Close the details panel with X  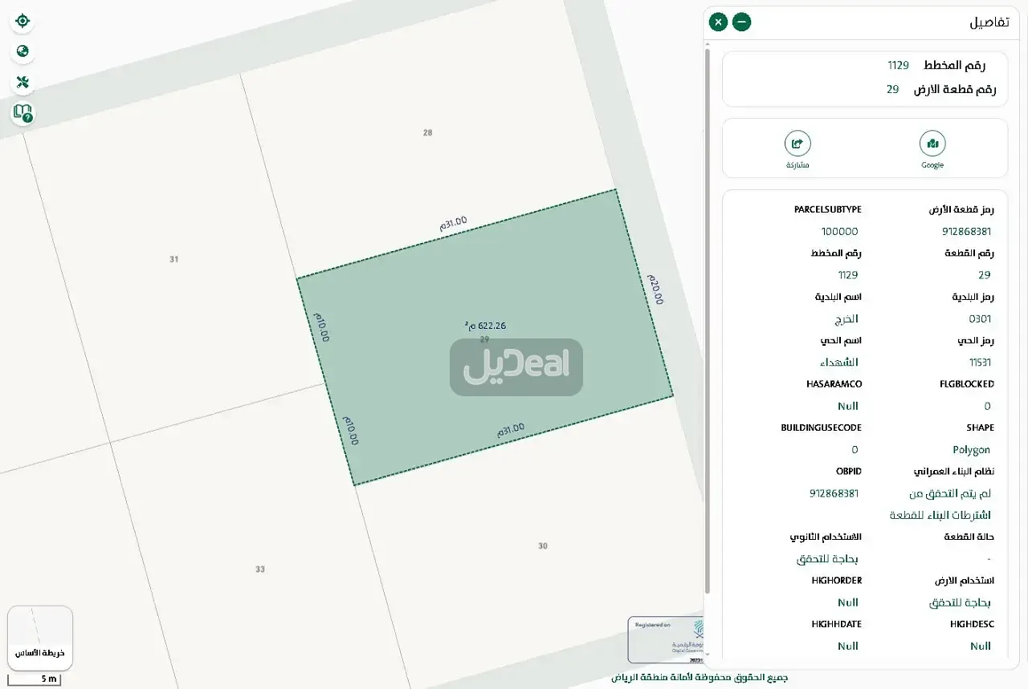click(719, 22)
